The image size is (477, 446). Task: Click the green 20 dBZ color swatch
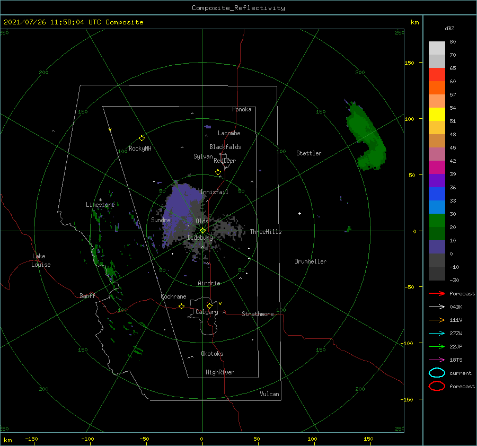tap(437, 221)
